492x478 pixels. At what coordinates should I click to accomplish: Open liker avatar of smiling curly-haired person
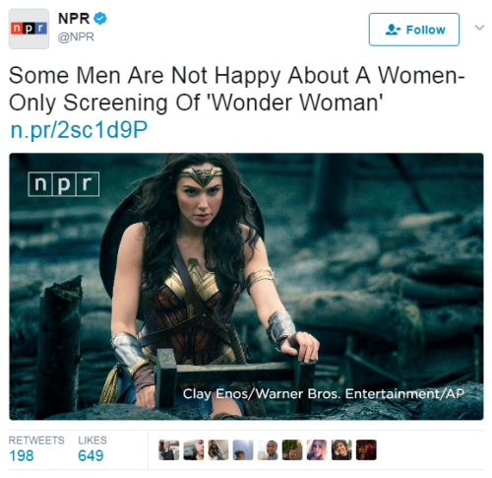click(341, 449)
